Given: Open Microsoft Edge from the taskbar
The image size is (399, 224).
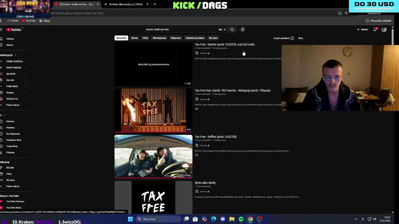Looking at the screenshot, I should tap(214, 219).
